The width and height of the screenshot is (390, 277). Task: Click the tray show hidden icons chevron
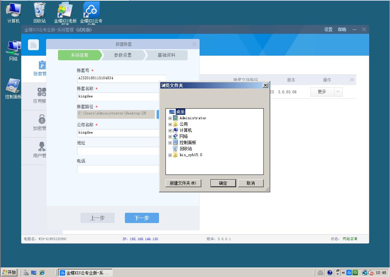[343, 273]
